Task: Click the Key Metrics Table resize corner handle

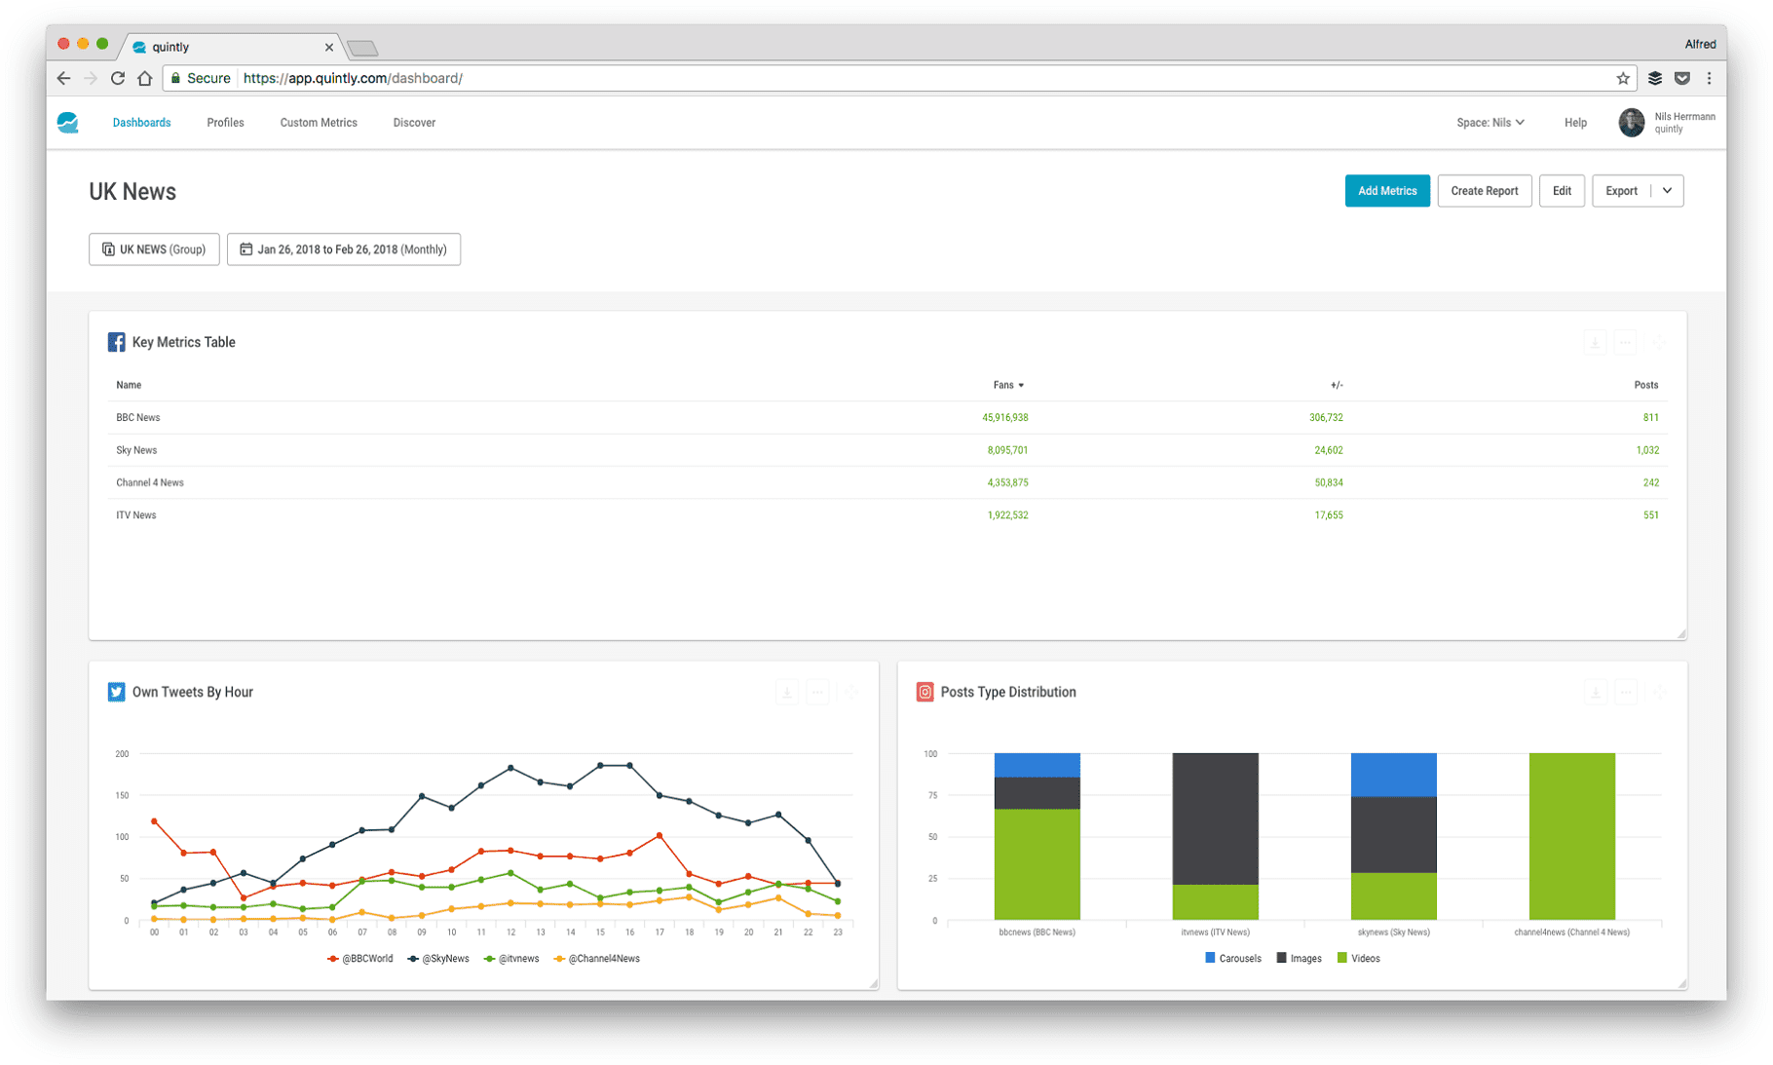Action: coord(1681,634)
